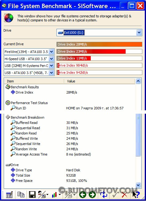Select the '31 MB/s' Sequential Read value

(72, 128)
